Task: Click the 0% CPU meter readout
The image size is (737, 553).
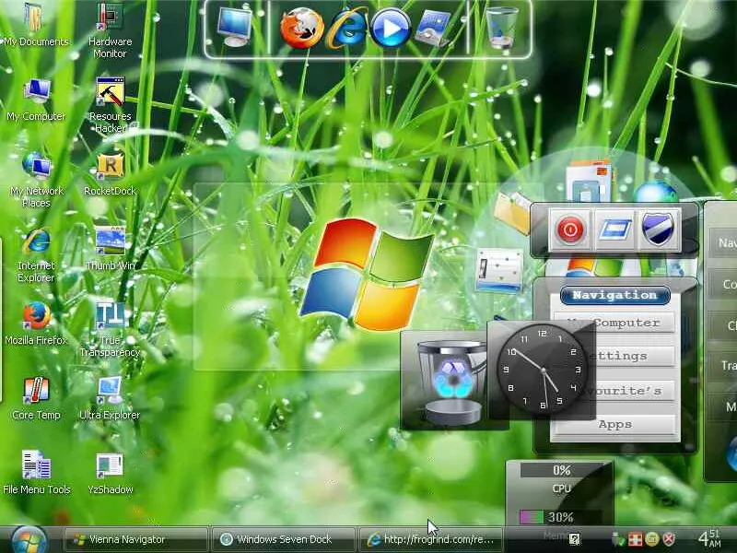Action: click(562, 470)
